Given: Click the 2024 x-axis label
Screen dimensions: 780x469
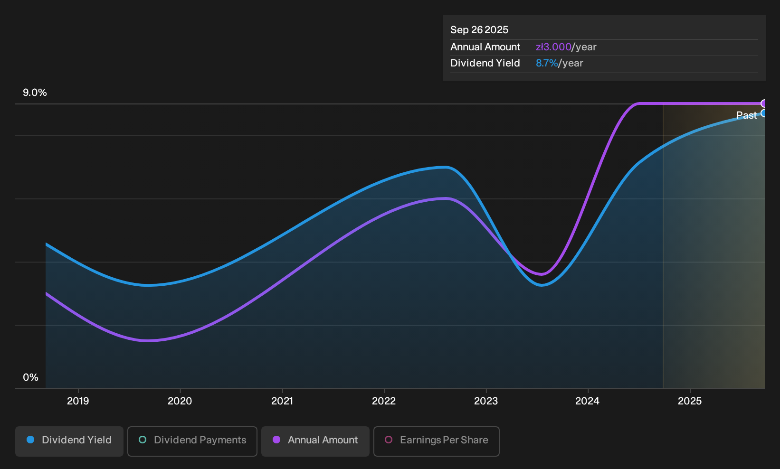Looking at the screenshot, I should click(x=588, y=401).
